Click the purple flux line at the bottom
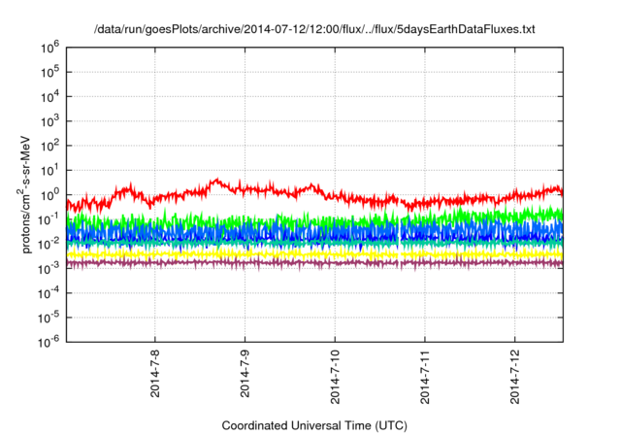621x435 pixels. tap(314, 263)
